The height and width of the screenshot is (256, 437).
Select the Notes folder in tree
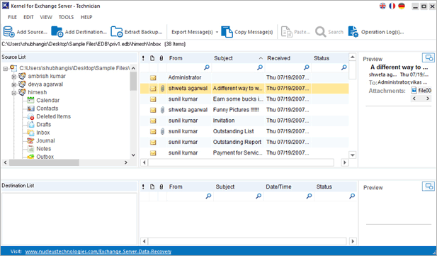[x=43, y=149]
